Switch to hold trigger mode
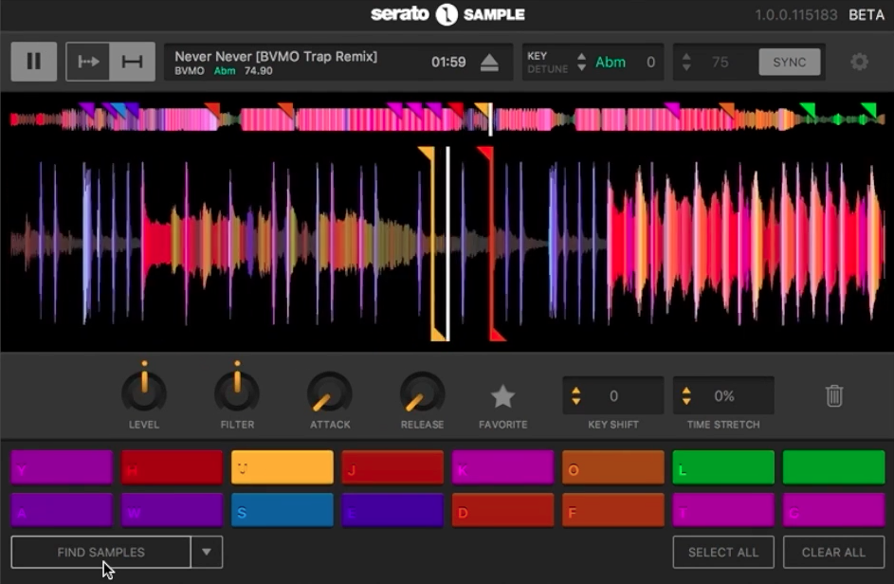Image resolution: width=894 pixels, height=584 pixels. coord(130,61)
